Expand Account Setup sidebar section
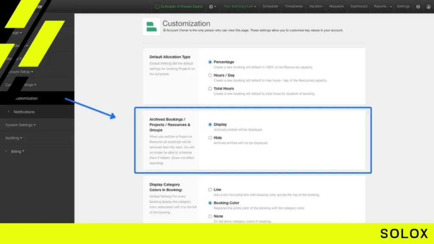Viewport: 434px width, 244px height. click(x=20, y=72)
